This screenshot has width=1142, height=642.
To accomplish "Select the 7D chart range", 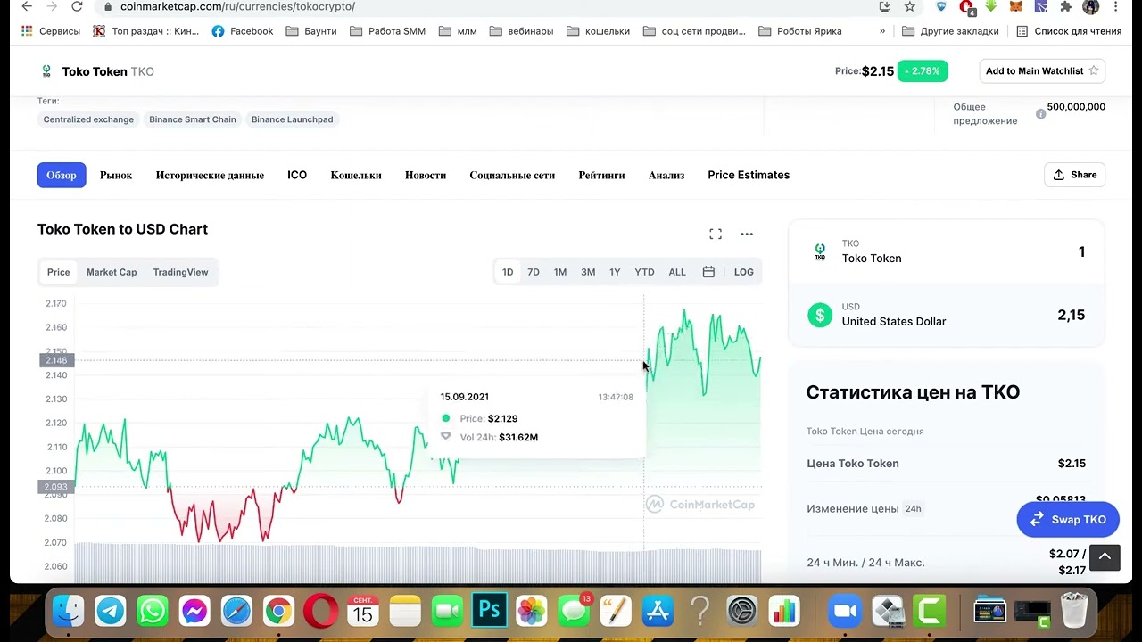I will click(x=534, y=272).
